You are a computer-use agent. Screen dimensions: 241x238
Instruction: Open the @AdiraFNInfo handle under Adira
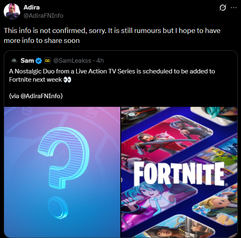(43, 16)
